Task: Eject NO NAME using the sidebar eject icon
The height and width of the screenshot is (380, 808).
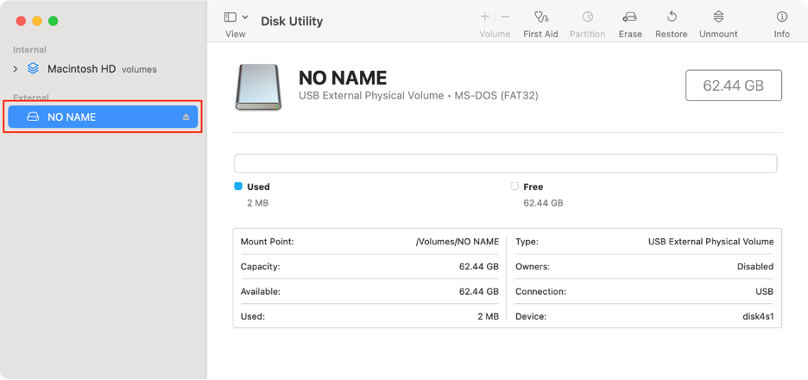Action: pyautogui.click(x=186, y=117)
